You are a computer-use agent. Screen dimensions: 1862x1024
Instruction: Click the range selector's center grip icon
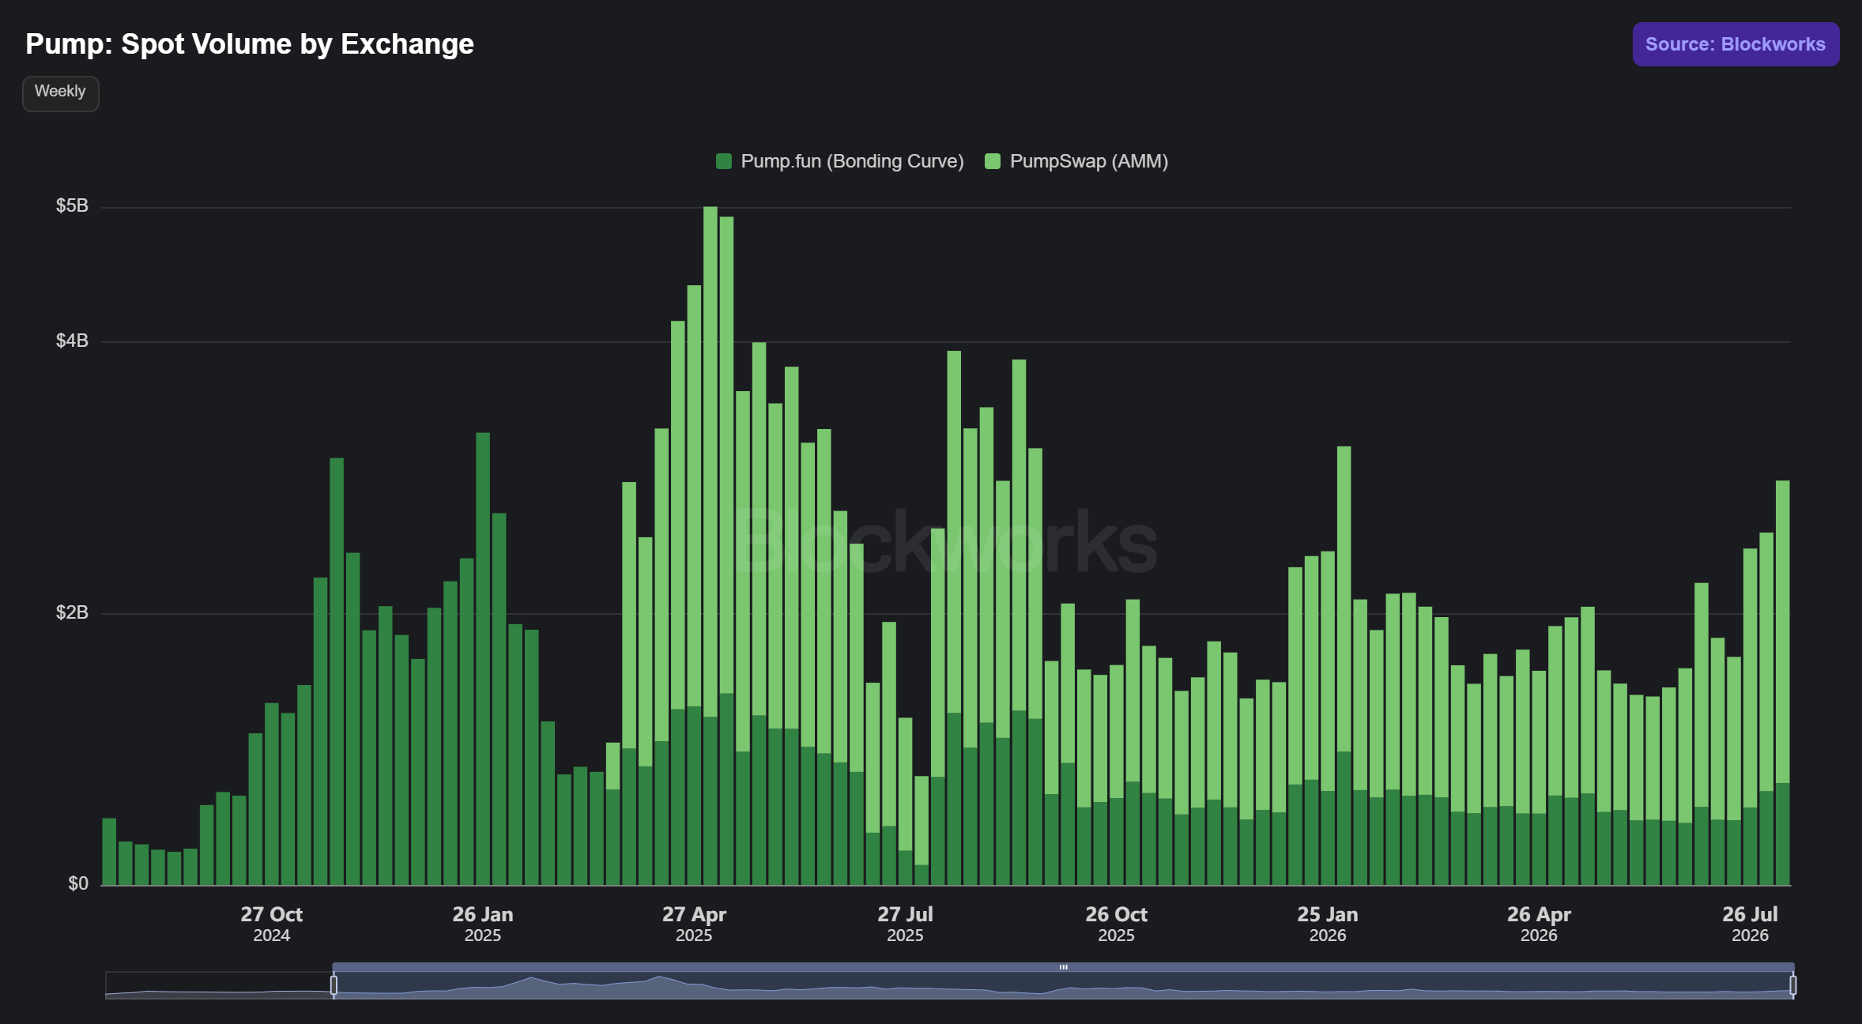pyautogui.click(x=1064, y=967)
